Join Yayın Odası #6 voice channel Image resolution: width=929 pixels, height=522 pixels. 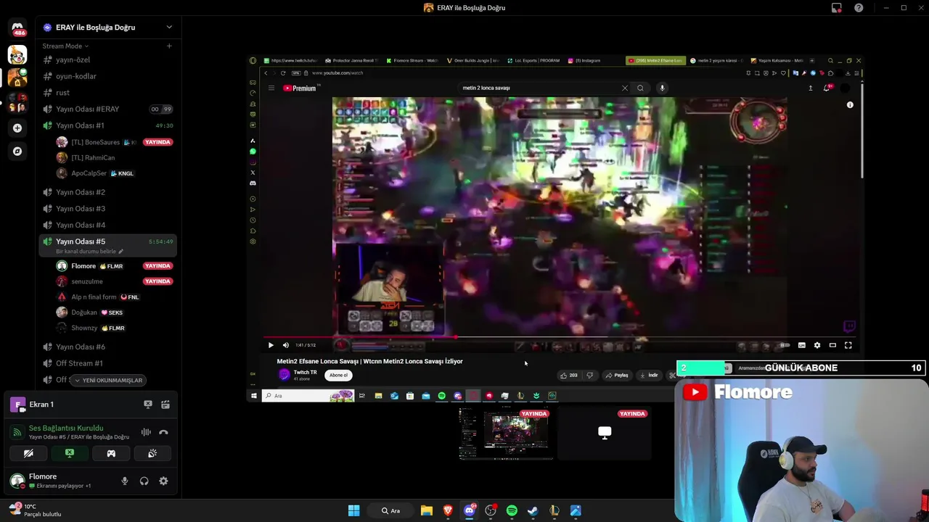pos(107,347)
